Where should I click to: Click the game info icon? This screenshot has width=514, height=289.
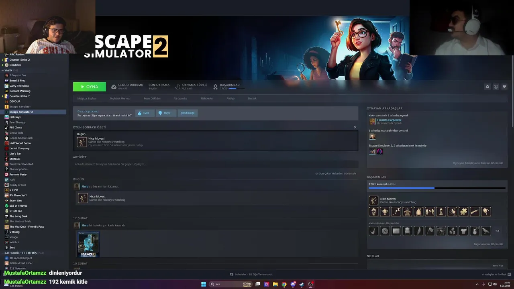tap(496, 87)
